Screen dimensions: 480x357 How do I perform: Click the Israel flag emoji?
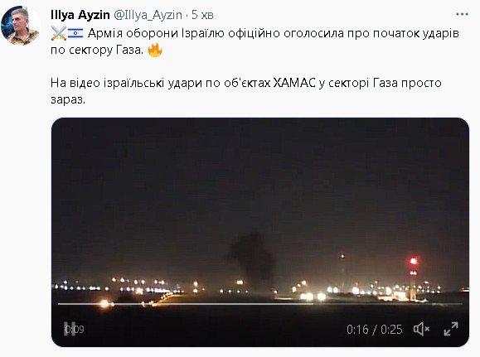click(x=75, y=33)
